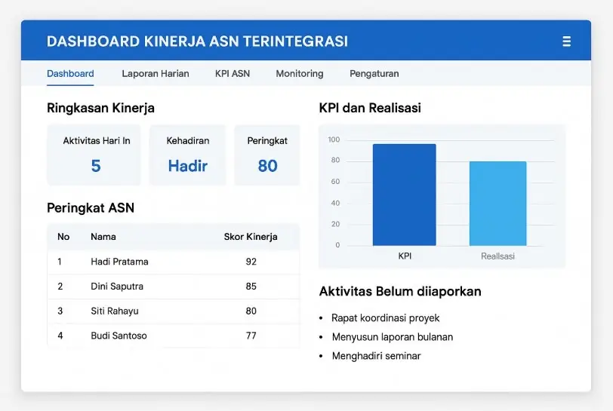Click score 85 for Dini Saputra
Image resolution: width=613 pixels, height=411 pixels.
tap(251, 287)
